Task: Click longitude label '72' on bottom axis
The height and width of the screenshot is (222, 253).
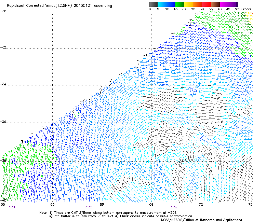Action: click(x=201, y=205)
